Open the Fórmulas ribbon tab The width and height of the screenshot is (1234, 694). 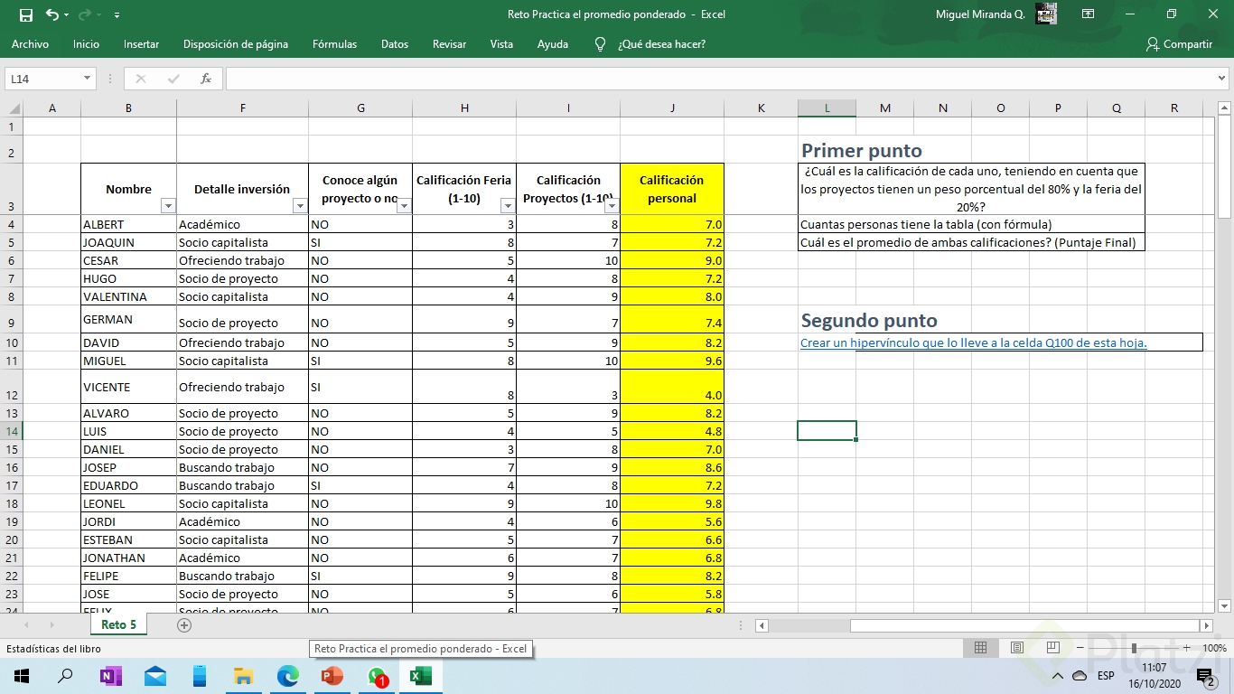click(x=334, y=43)
